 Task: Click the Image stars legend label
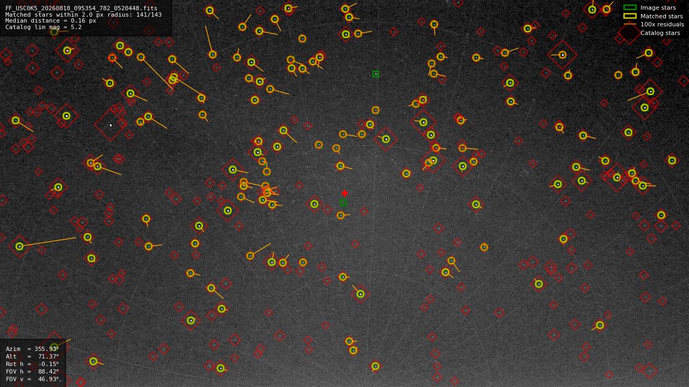tap(658, 8)
